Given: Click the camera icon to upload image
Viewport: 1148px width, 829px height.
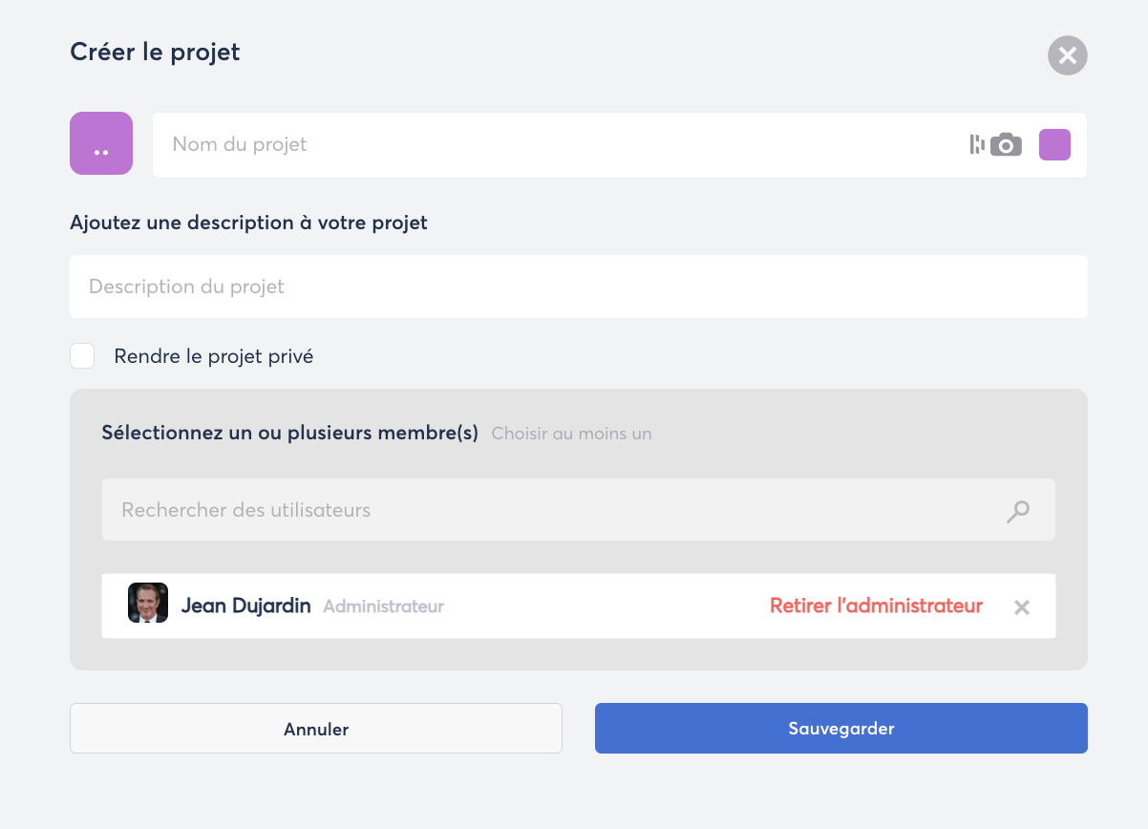Looking at the screenshot, I should point(1006,145).
